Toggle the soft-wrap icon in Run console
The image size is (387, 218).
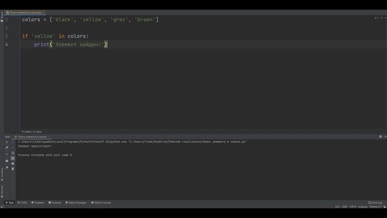pos(13,153)
